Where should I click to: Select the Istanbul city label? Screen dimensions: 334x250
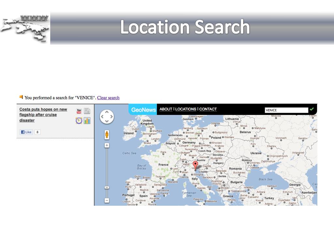coord(249,187)
